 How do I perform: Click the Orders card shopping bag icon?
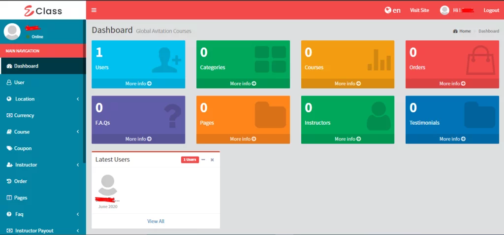pos(481,60)
